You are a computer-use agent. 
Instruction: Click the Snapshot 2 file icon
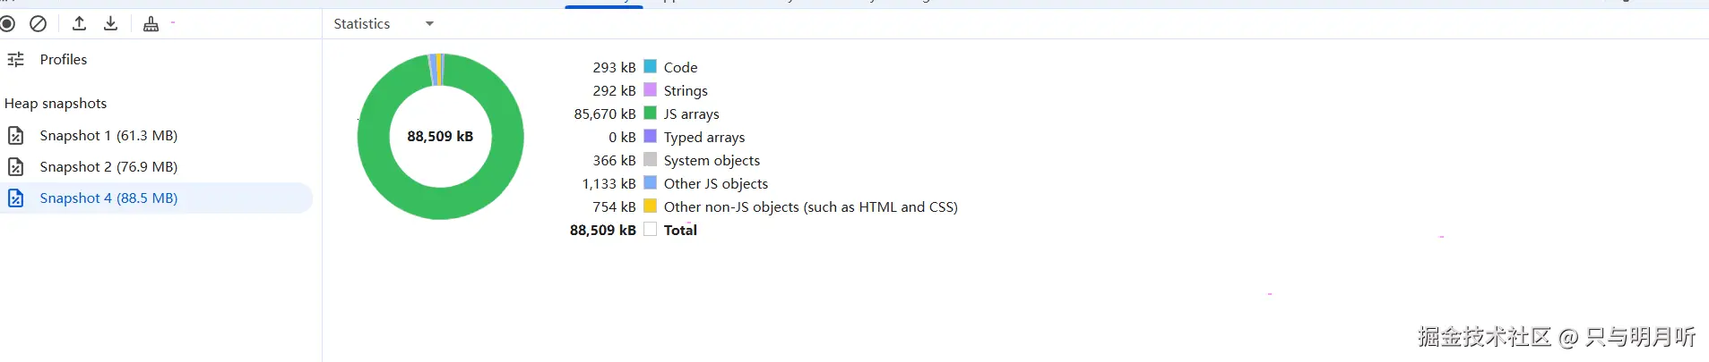[15, 167]
